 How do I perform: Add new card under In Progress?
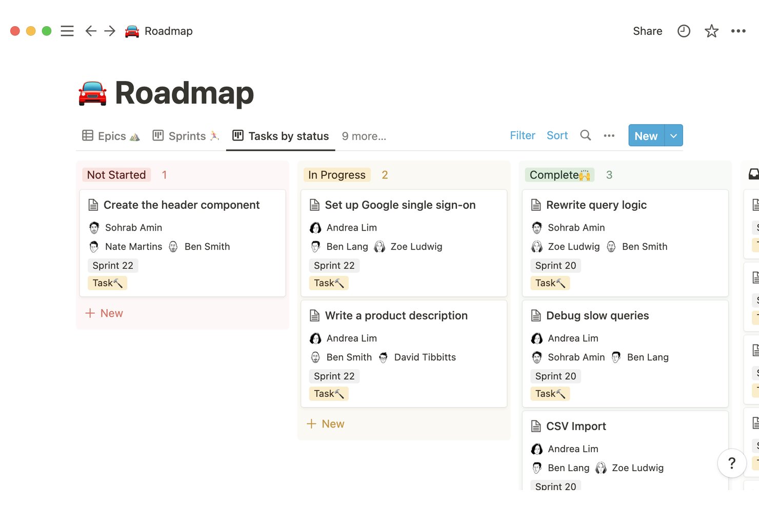(x=326, y=424)
